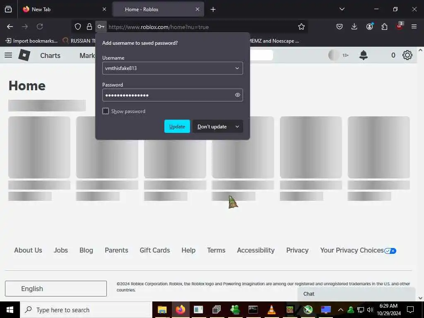
Task: Open the Blog footer link
Action: (x=86, y=251)
